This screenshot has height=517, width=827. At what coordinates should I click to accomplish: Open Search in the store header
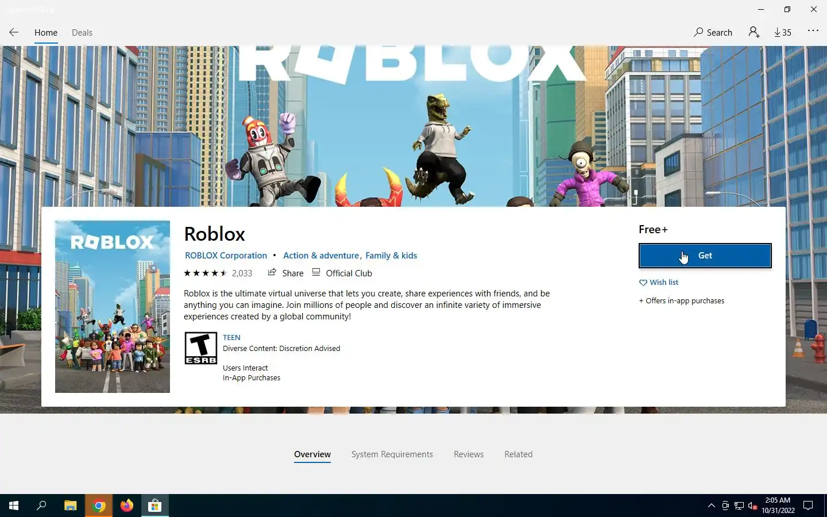click(713, 32)
